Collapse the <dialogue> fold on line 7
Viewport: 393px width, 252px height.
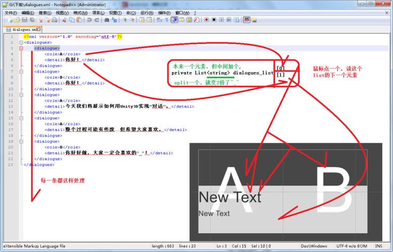point(21,72)
